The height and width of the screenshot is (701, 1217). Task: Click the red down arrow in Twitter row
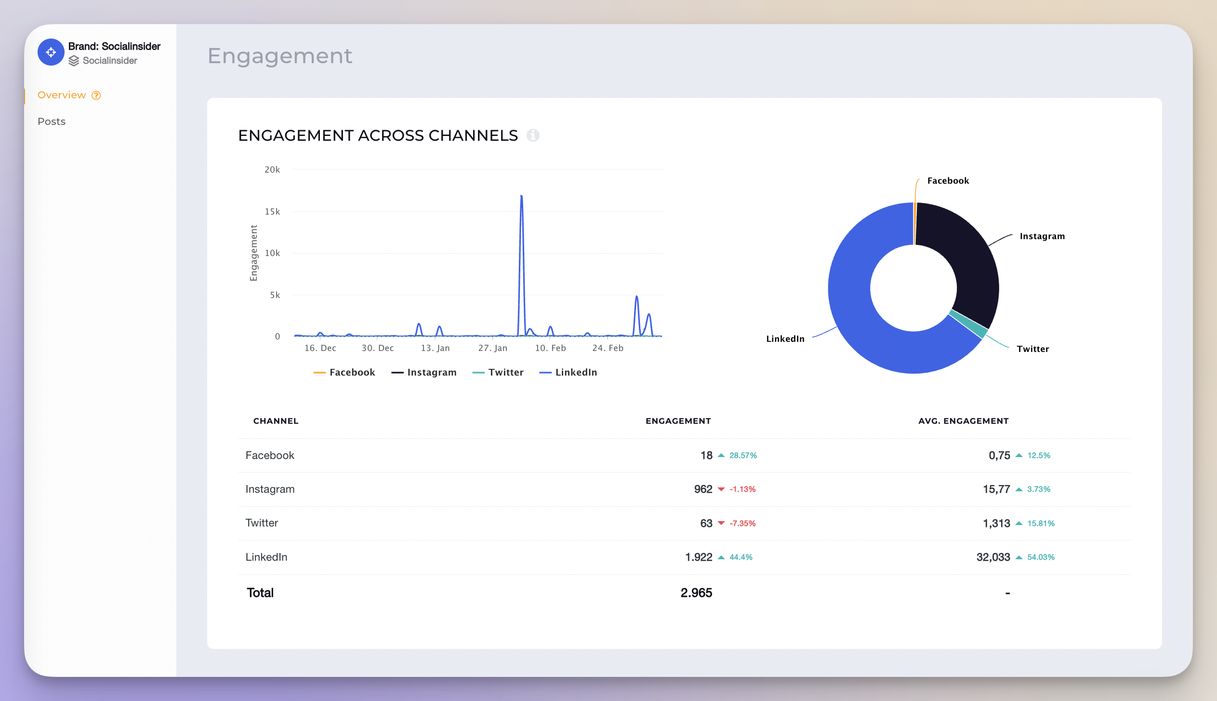tap(721, 523)
